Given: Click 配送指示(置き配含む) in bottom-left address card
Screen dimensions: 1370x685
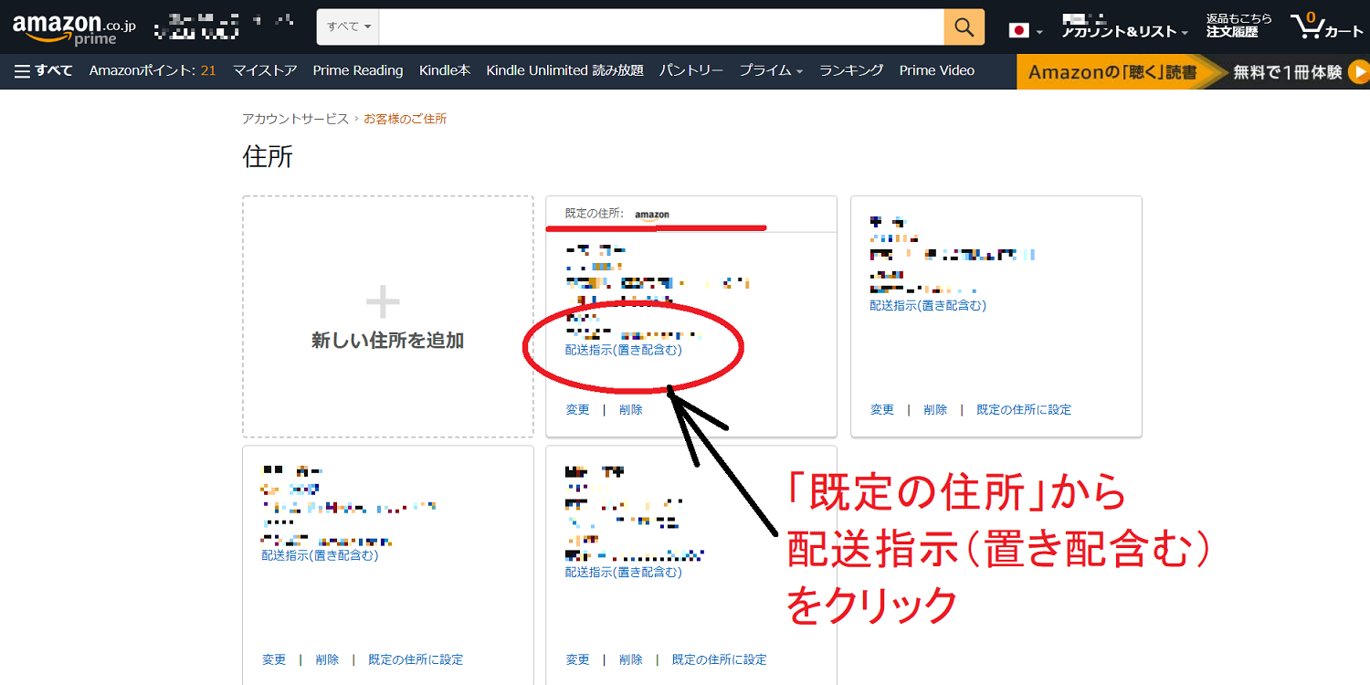Looking at the screenshot, I should [x=320, y=555].
